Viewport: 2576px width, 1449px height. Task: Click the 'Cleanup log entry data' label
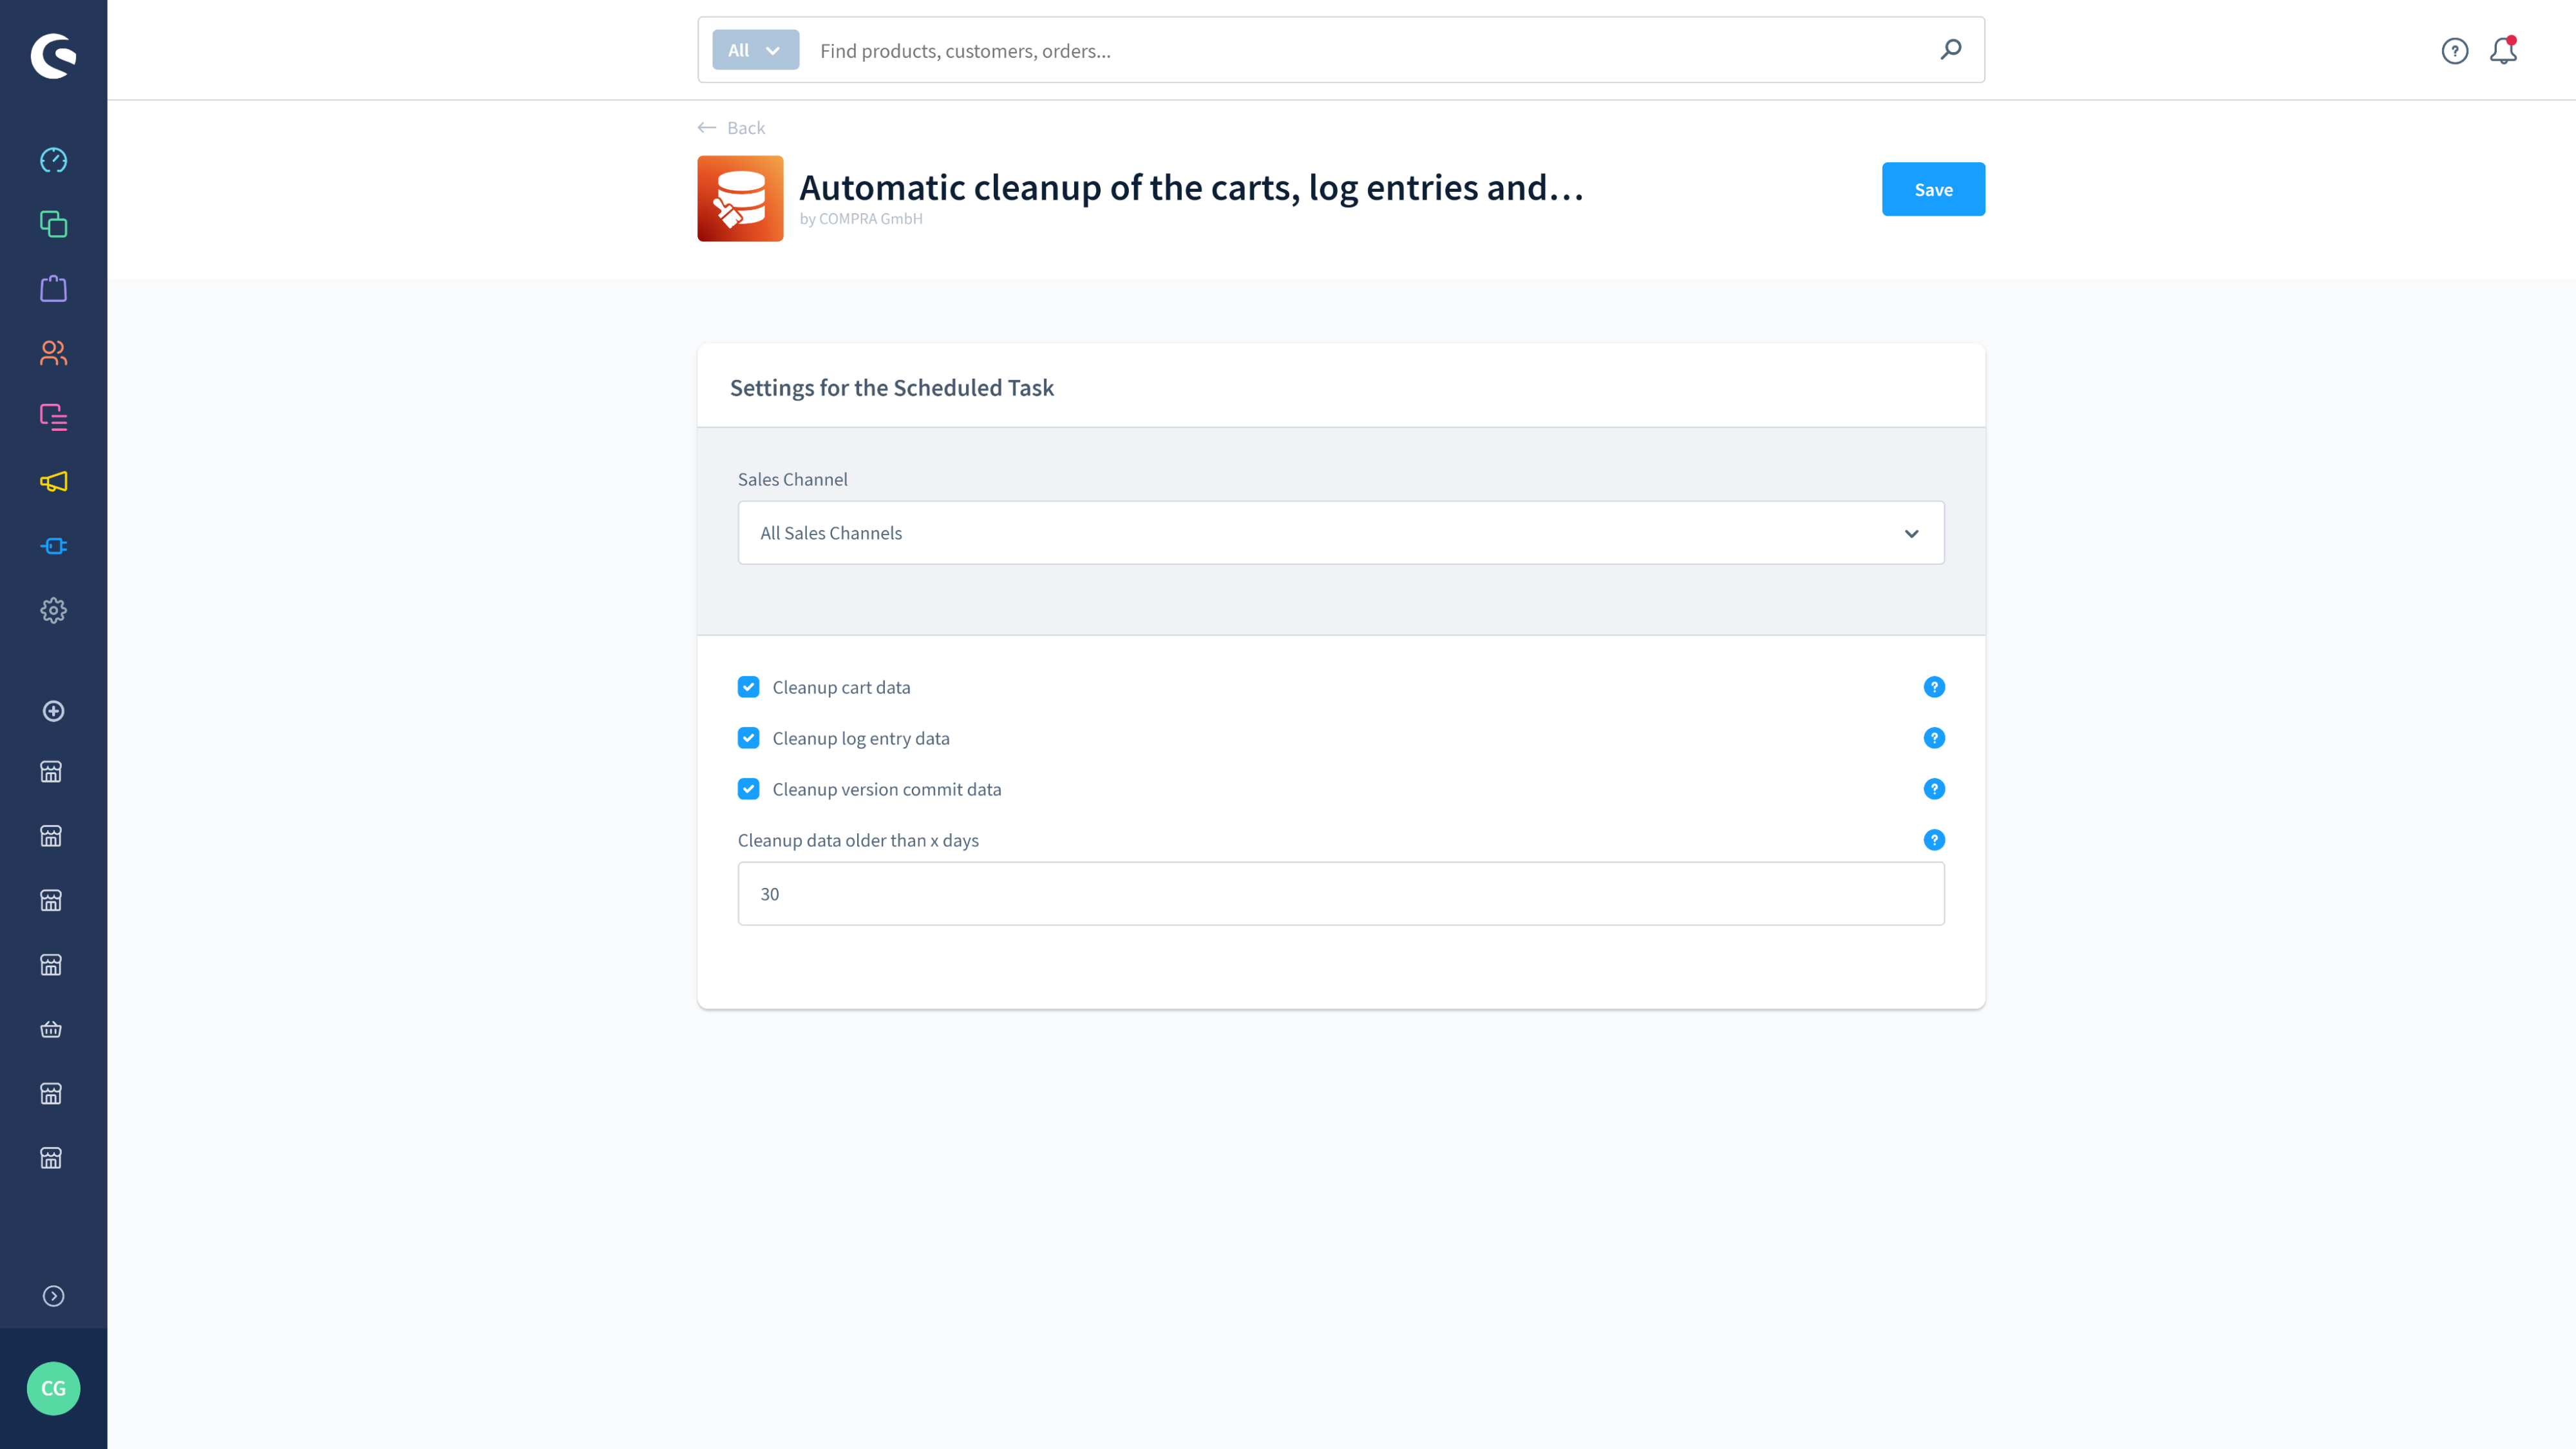tap(861, 738)
